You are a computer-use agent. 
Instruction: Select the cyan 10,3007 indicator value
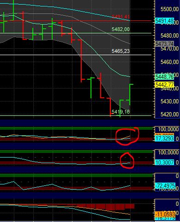tap(164, 162)
